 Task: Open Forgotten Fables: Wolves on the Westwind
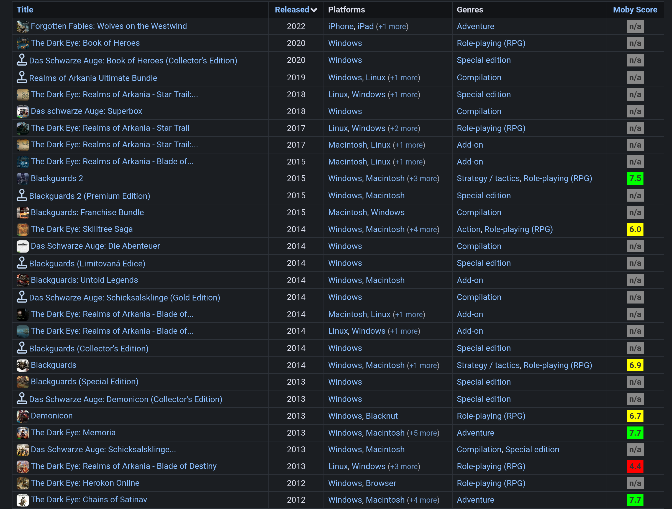pyautogui.click(x=109, y=26)
